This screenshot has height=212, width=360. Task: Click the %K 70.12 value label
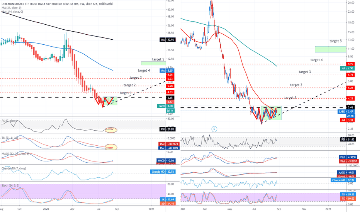[x=348, y=194]
